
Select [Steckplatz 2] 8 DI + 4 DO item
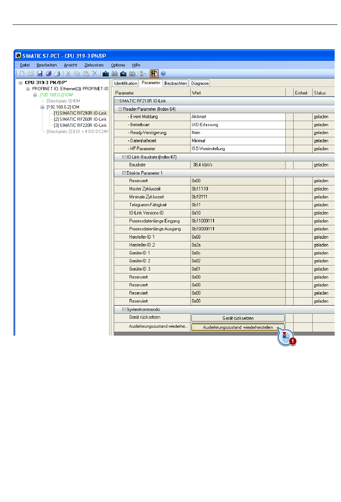click(x=77, y=132)
